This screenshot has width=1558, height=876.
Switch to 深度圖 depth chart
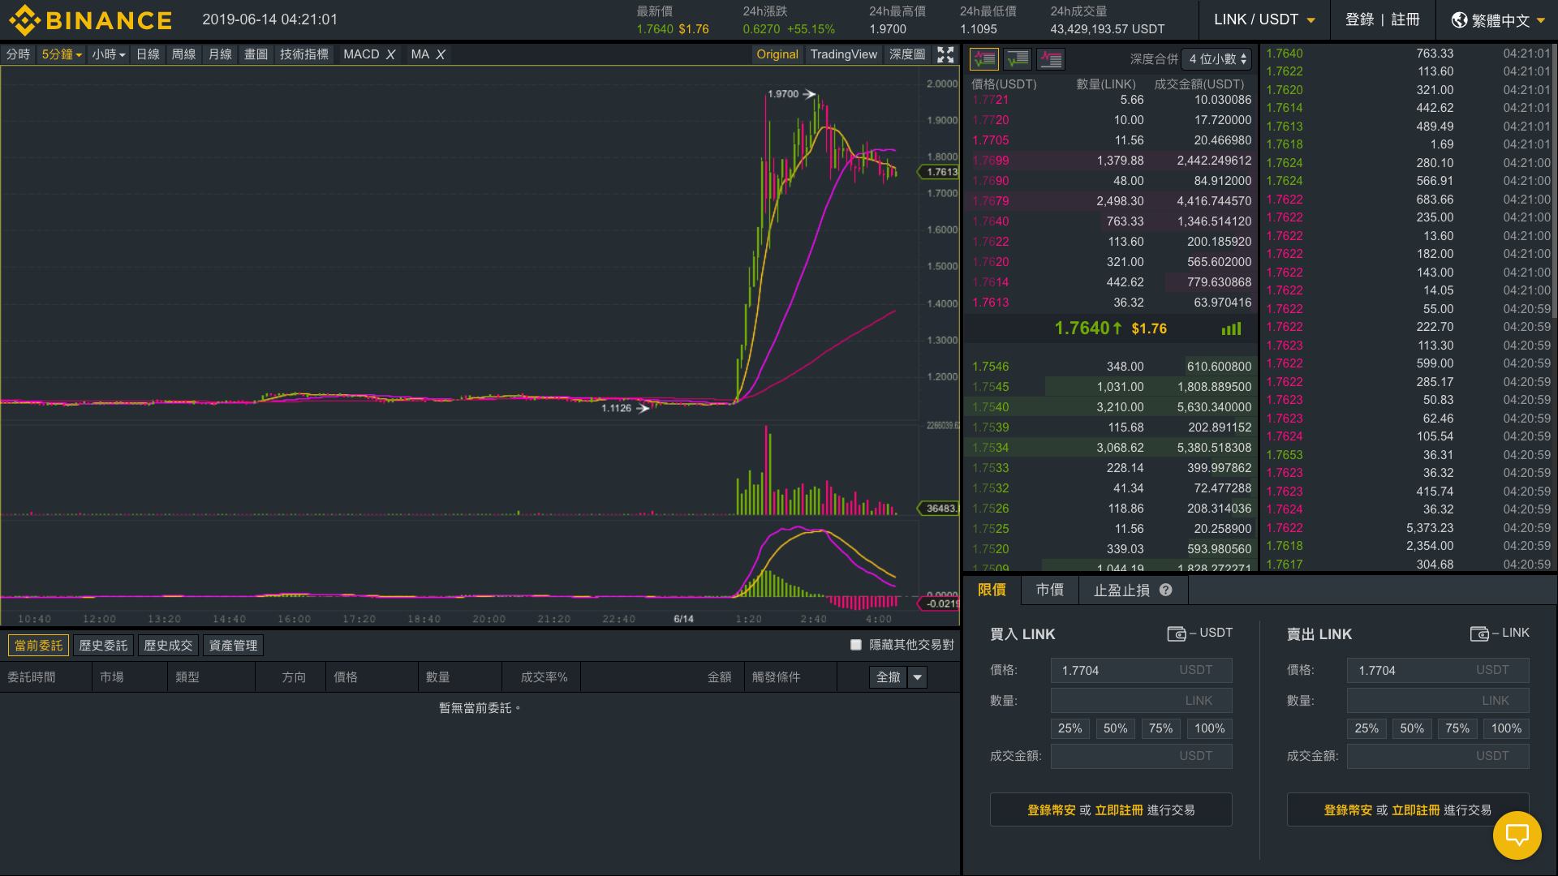907,54
